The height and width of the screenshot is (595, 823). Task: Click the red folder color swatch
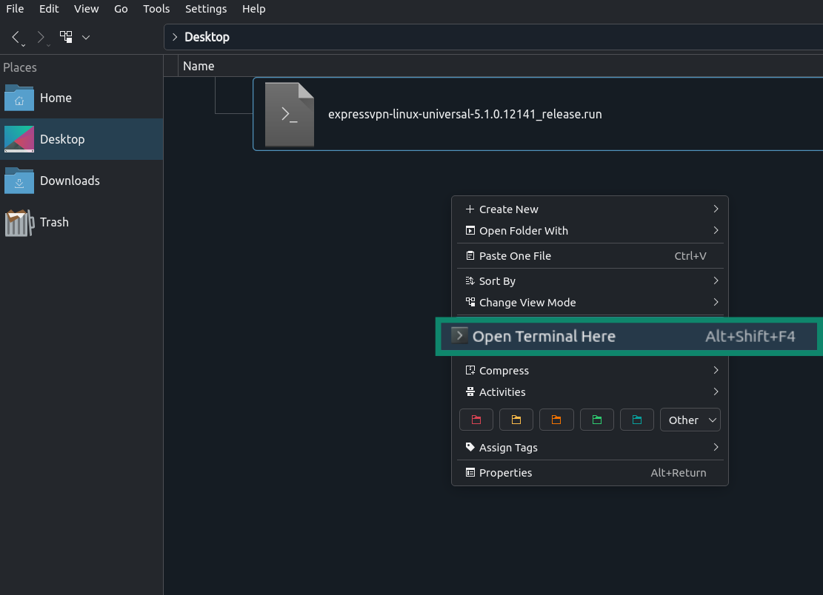(476, 420)
